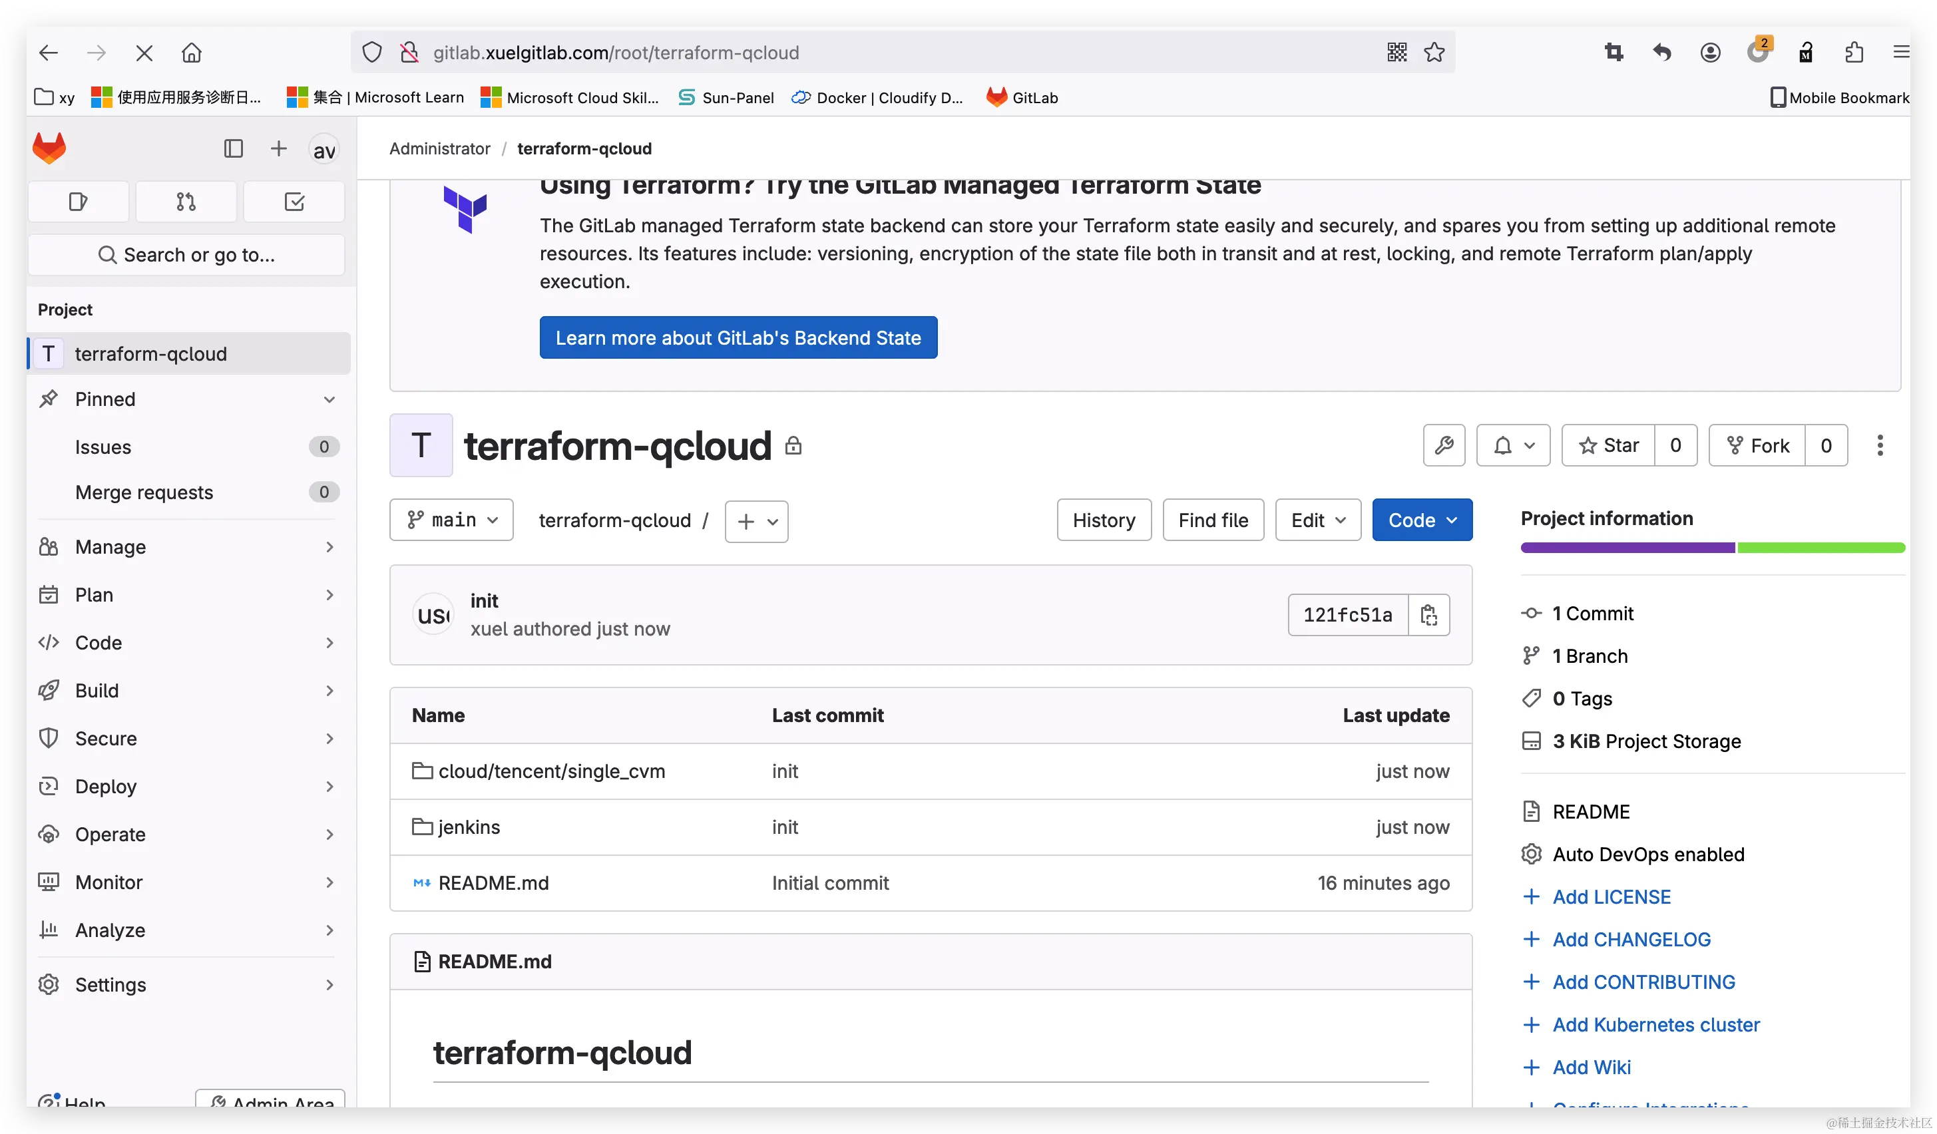Click the Add Kubernetes cluster link
The image size is (1937, 1134).
pos(1655,1025)
